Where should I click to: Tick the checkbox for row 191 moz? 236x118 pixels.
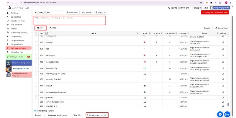coord(36,49)
